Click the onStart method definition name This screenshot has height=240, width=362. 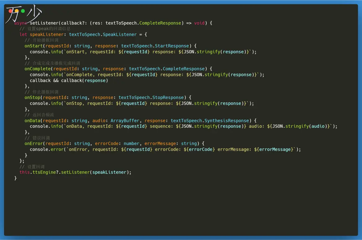[x=33, y=46]
